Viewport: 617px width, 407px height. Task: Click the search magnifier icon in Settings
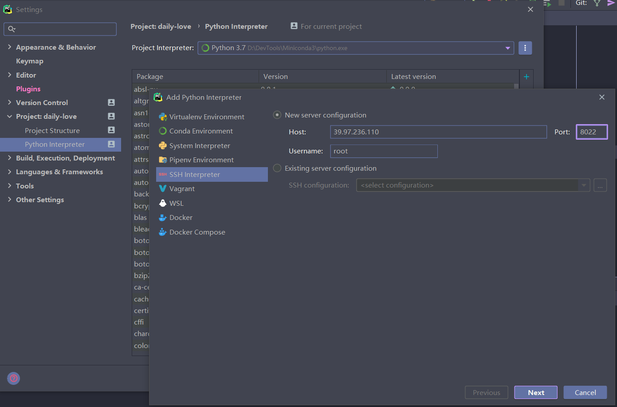(12, 29)
